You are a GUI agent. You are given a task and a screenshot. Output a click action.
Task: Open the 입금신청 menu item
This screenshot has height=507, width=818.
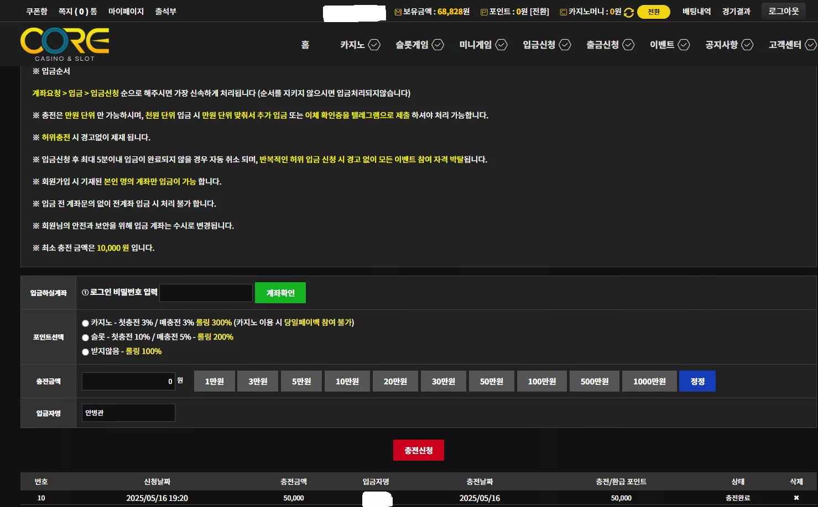(x=539, y=45)
